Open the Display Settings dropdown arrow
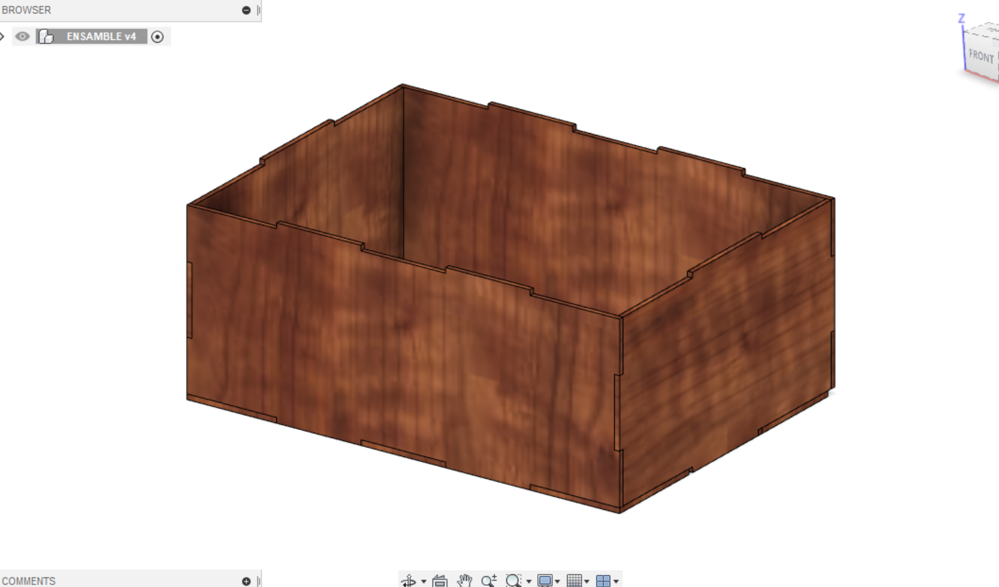 (557, 581)
